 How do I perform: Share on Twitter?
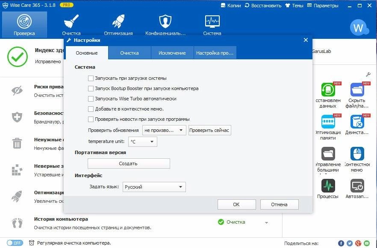pos(349,243)
